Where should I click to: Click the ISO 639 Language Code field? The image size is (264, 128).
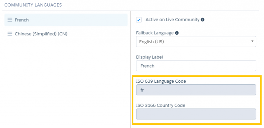click(196, 90)
